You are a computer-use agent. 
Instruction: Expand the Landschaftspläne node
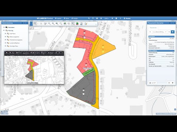click(x=5, y=43)
